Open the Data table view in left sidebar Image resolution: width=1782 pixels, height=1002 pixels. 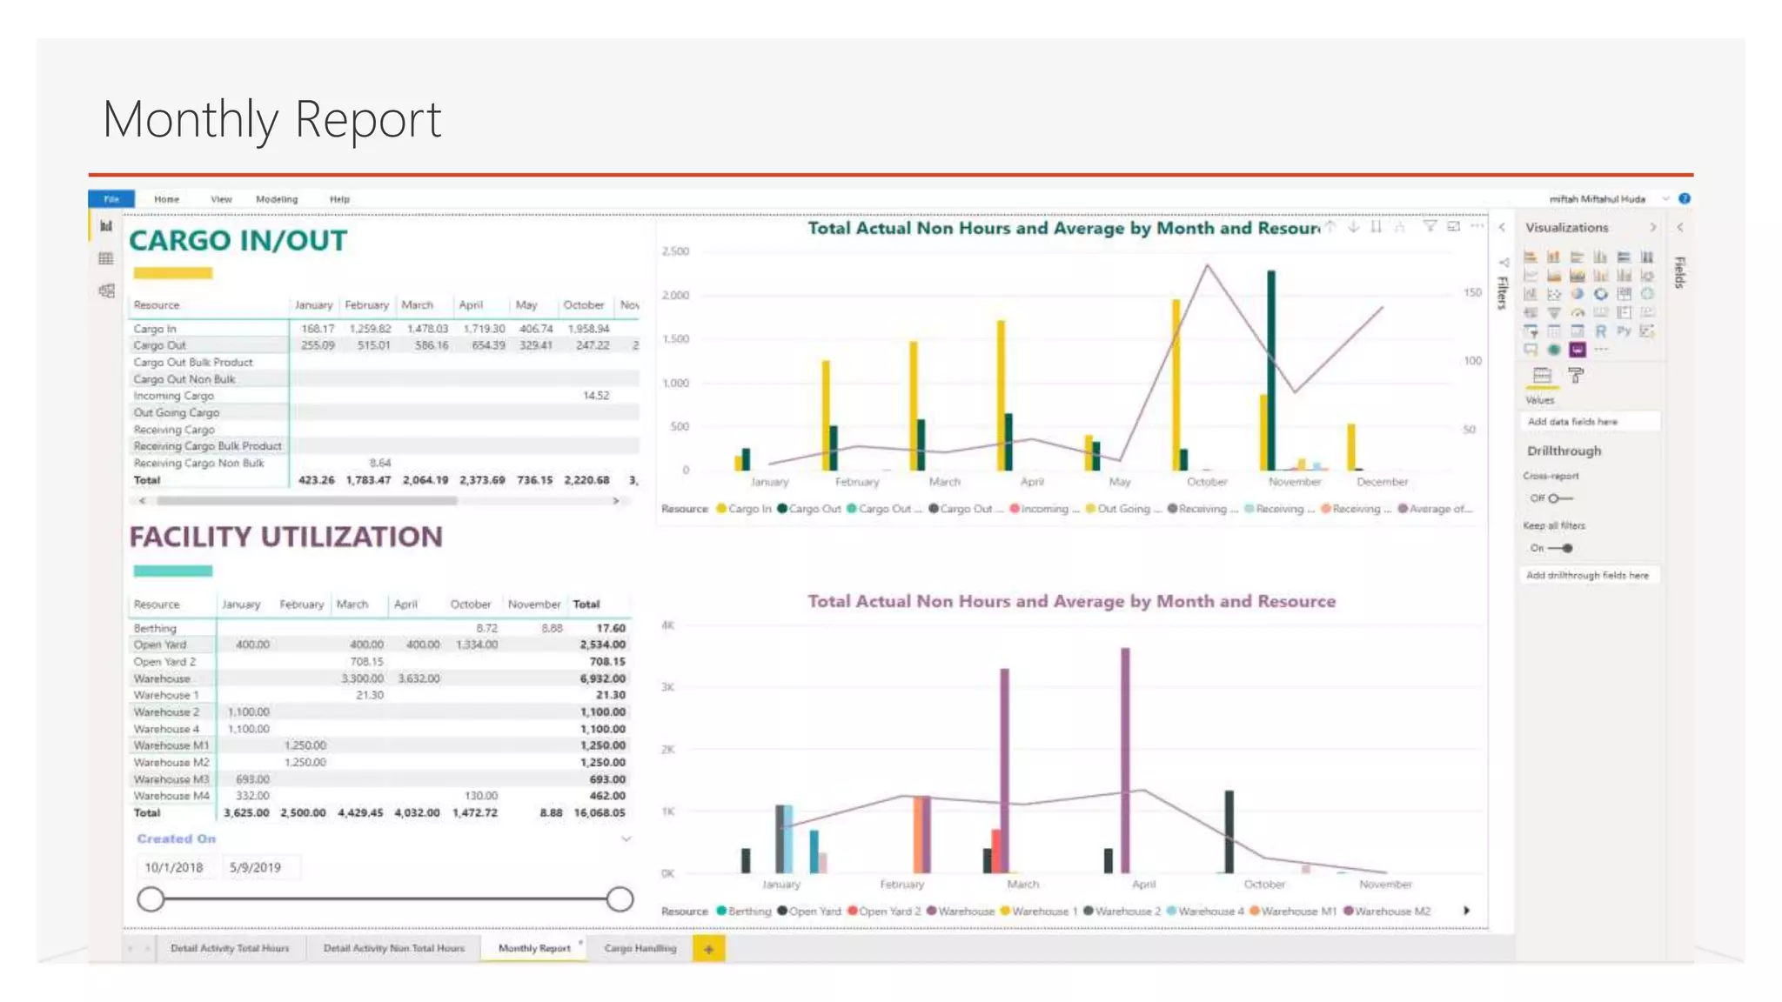coord(106,258)
